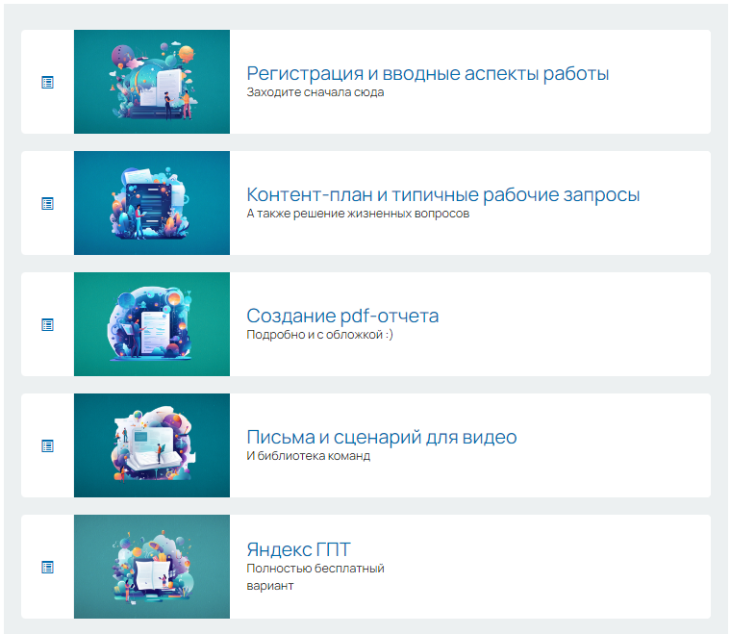
Task: Click the thumbnail image for Создание pdf-отчета
Action: (x=152, y=324)
